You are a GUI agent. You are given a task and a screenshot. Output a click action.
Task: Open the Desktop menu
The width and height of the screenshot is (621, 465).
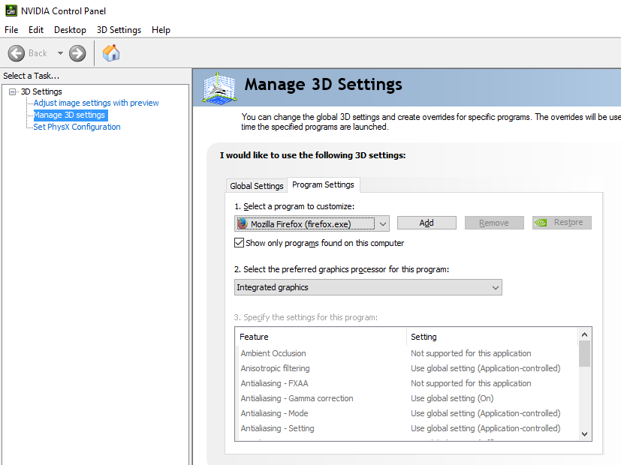70,30
